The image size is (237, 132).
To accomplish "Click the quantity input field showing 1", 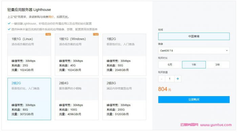I will pos(170,79).
